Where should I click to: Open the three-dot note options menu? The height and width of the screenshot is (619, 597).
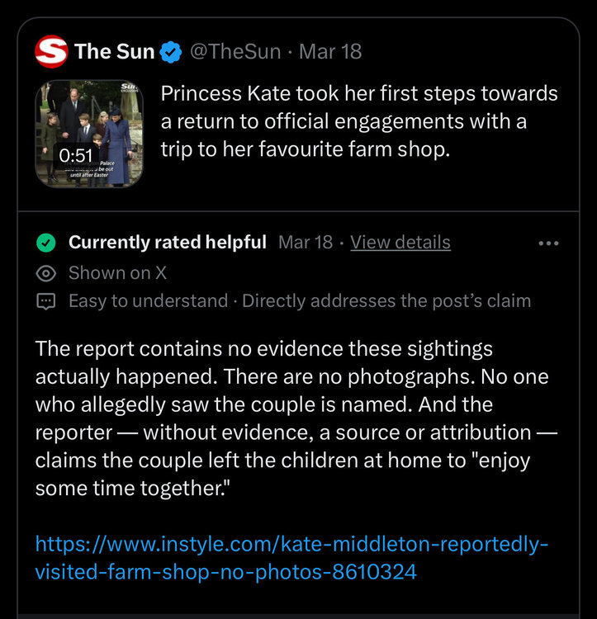point(548,243)
